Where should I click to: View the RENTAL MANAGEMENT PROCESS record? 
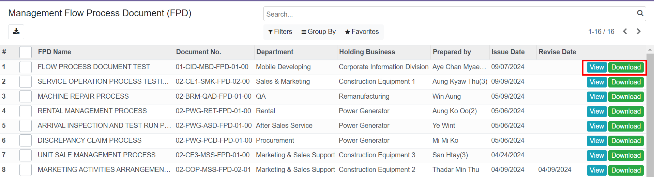597,111
